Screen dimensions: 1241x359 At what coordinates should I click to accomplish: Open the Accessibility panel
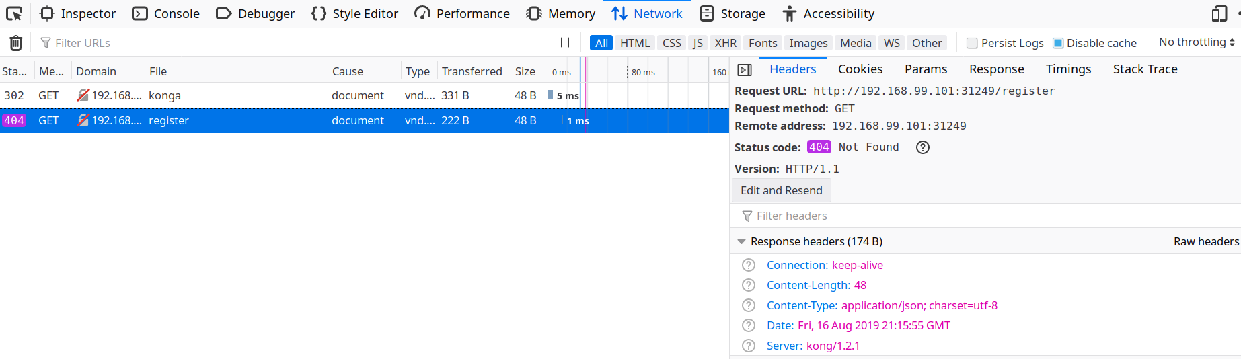829,13
